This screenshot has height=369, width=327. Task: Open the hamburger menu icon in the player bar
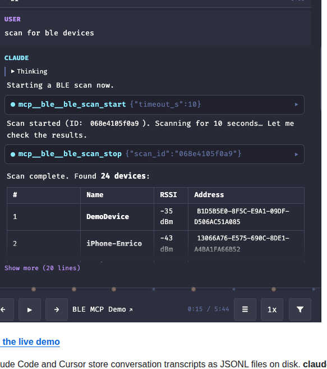pyautogui.click(x=245, y=309)
